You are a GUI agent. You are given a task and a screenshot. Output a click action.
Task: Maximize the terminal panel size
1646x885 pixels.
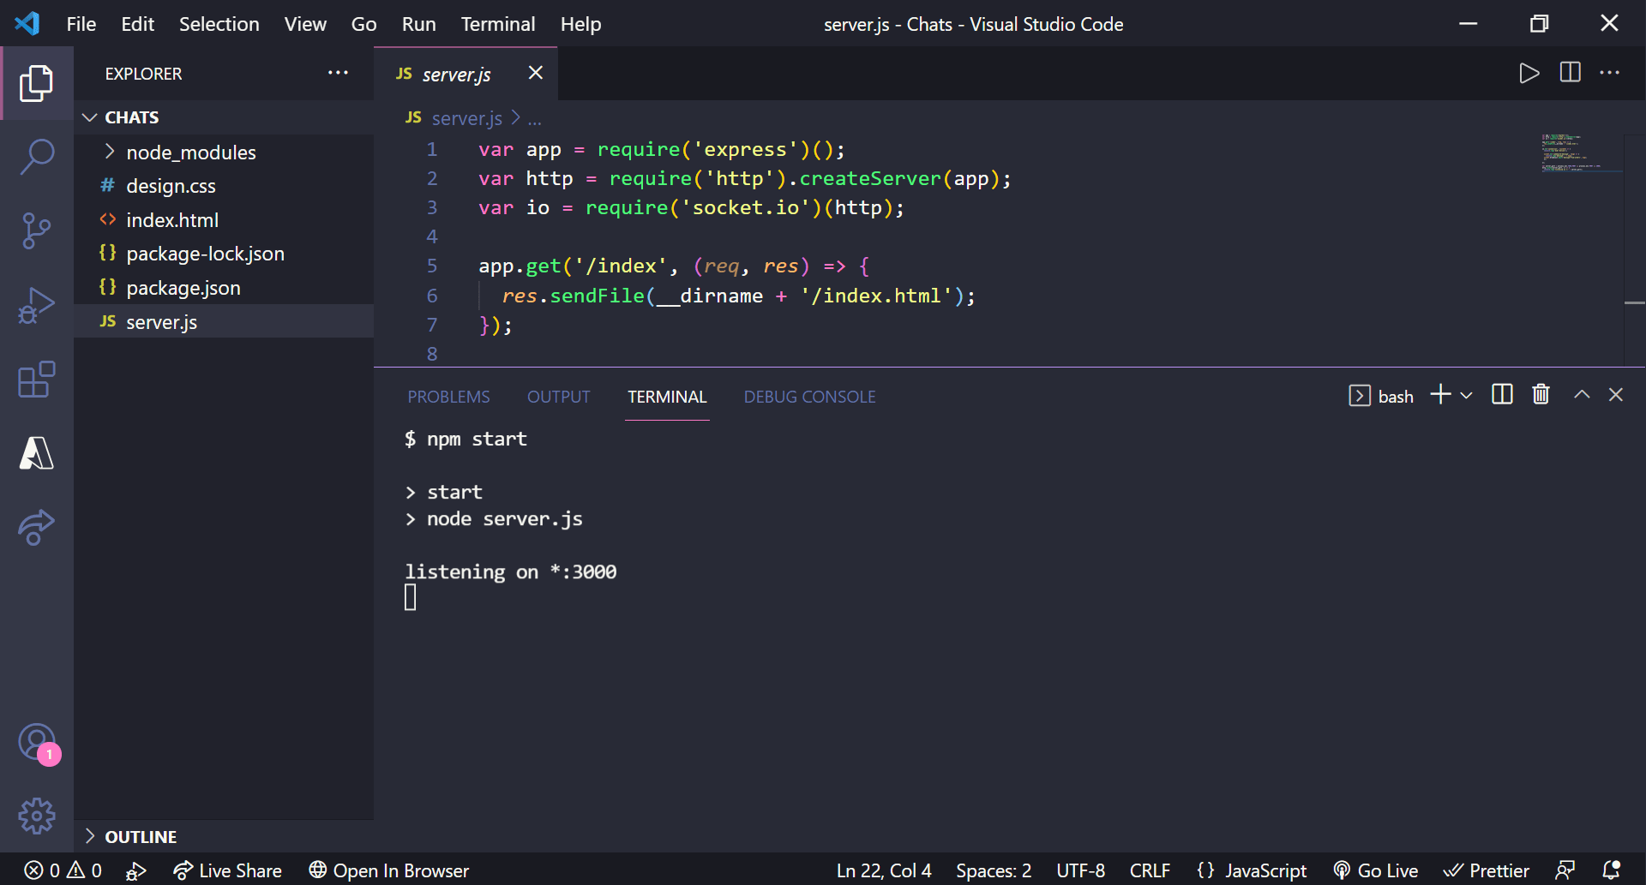[1582, 394]
